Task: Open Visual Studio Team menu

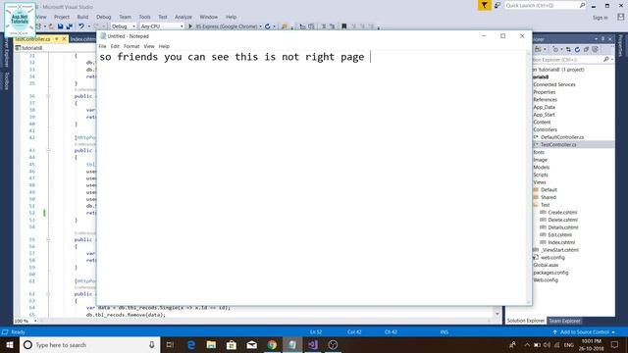Action: (125, 17)
